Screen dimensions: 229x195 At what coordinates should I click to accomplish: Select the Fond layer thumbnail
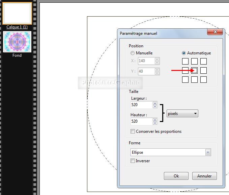coord(17,42)
